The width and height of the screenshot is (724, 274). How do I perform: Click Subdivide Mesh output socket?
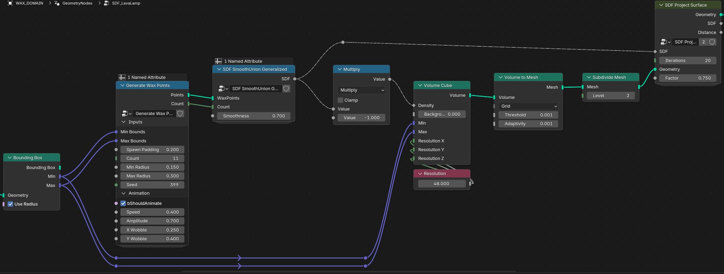639,87
